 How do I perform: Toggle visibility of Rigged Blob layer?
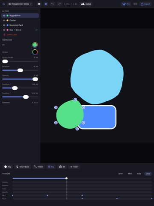click(4, 15)
